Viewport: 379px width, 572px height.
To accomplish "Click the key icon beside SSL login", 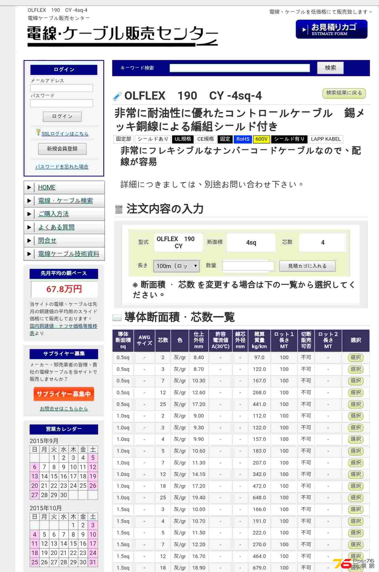I will tap(38, 132).
